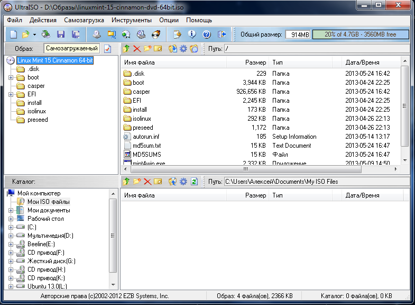The image size is (415, 305).
Task: Expand Рабочий стол node
Action: [x=11, y=219]
